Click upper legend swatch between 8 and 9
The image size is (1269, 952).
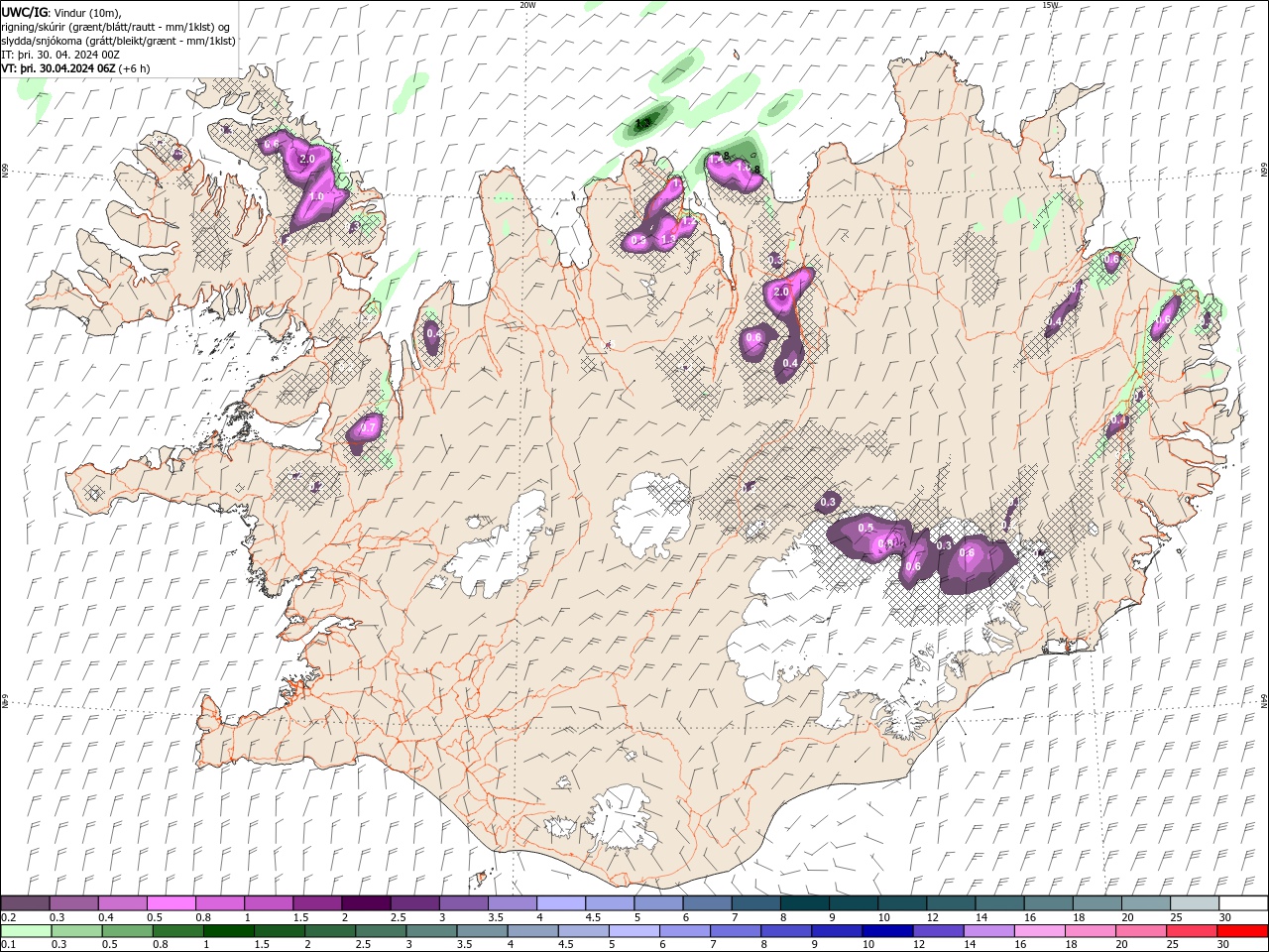click(x=804, y=903)
